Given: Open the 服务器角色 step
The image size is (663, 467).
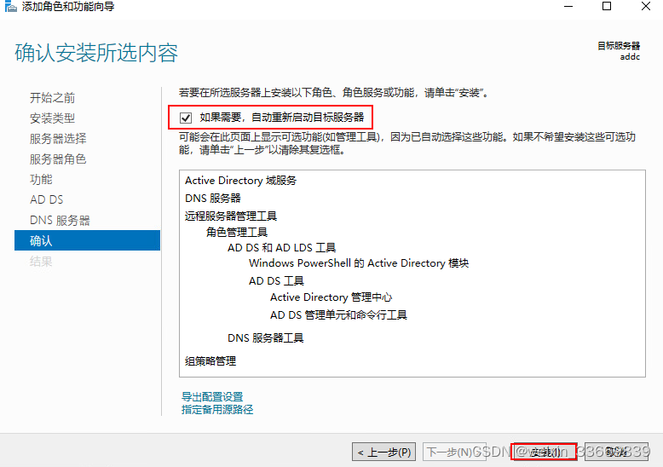Looking at the screenshot, I should point(58,159).
